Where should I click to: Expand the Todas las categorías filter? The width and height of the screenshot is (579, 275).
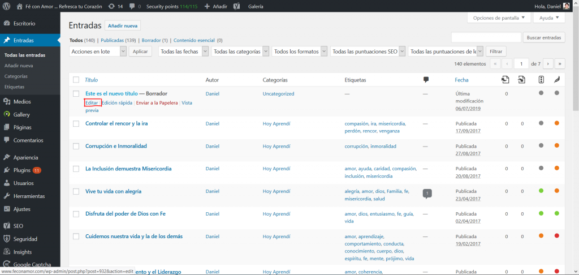click(240, 51)
